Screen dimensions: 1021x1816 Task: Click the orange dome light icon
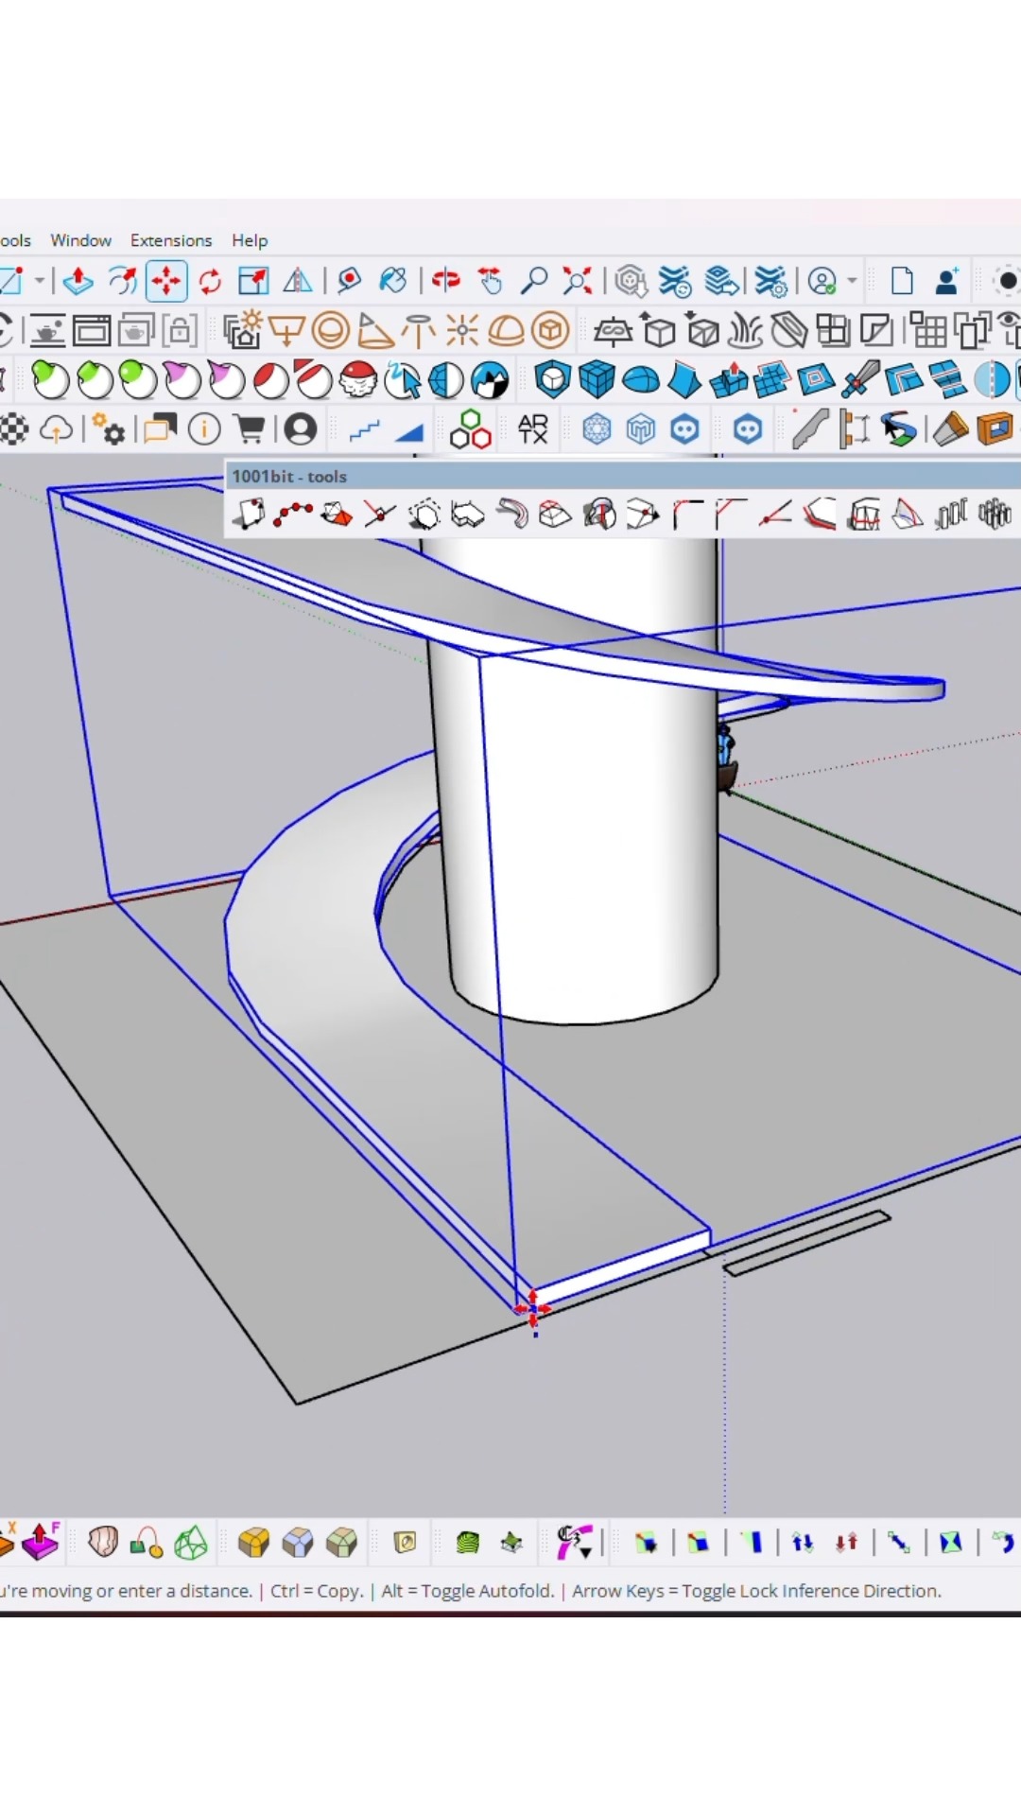tap(506, 331)
